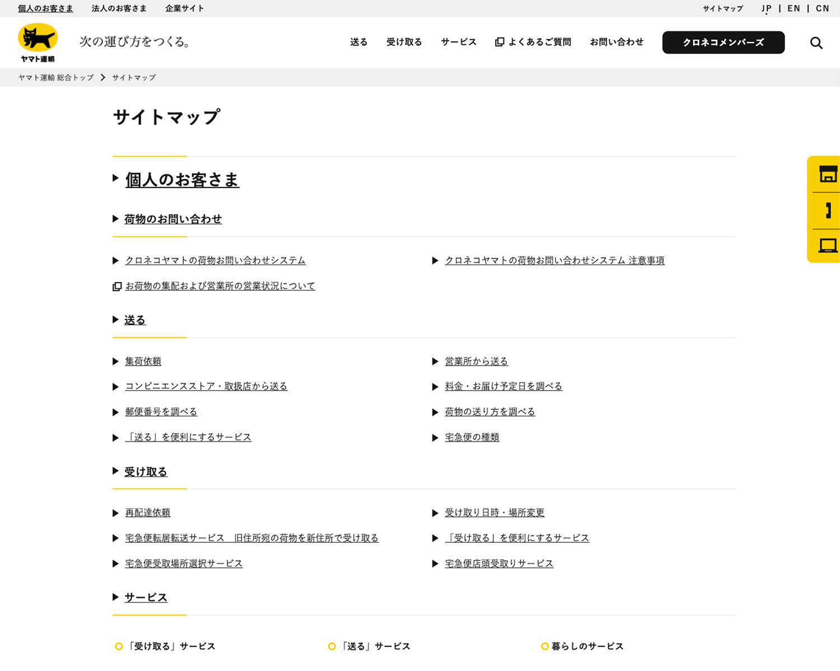Go to ヤマト運輸 総合トップ breadcrumb
Screen dimensions: 840x671
click(56, 77)
